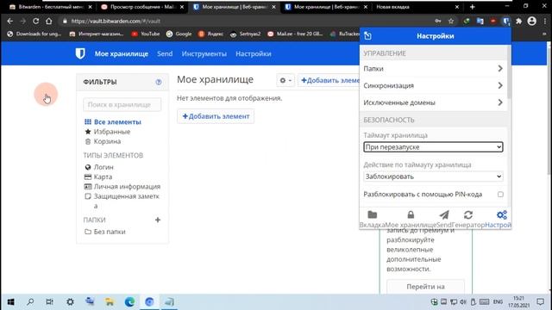Open vault timeout dropdown При перезапуске

[433, 147]
